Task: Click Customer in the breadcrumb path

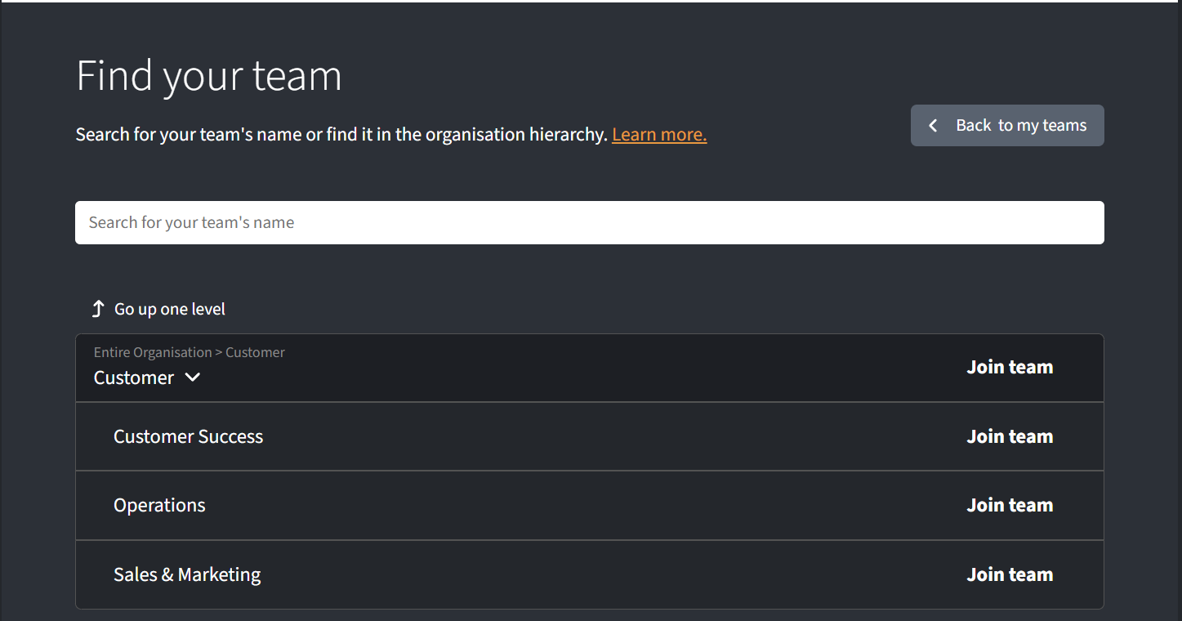Action: pos(255,353)
